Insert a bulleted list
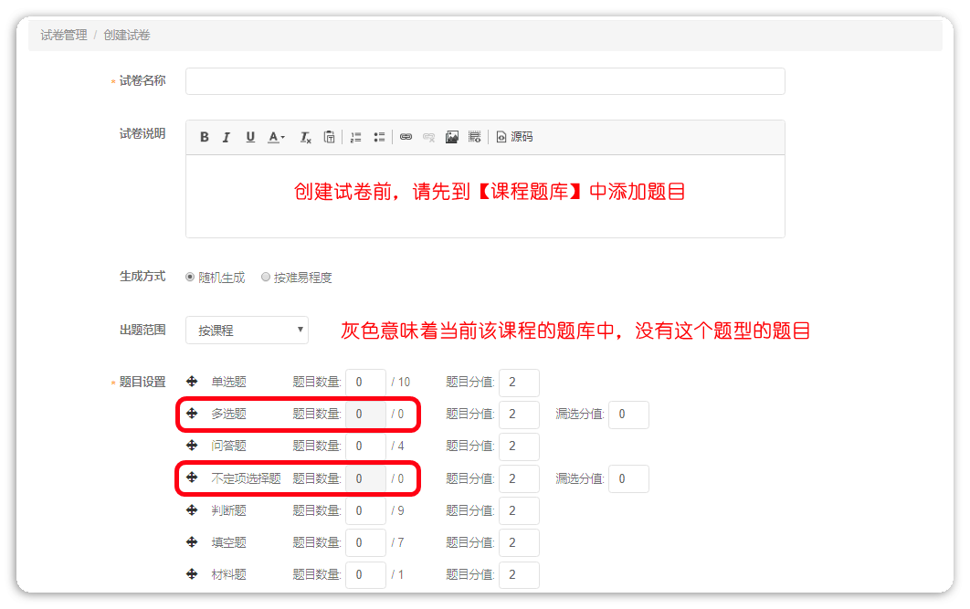This screenshot has height=609, width=970. coord(379,137)
